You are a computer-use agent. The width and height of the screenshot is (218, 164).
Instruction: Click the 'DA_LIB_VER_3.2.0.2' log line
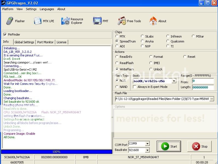18,52
